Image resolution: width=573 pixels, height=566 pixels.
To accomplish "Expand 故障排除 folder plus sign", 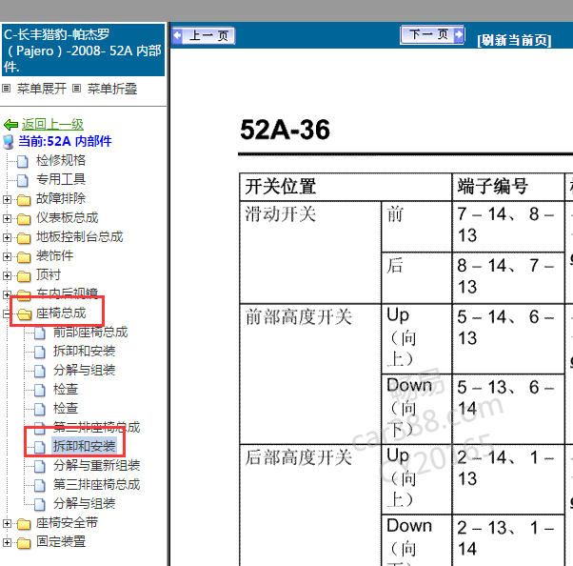I will (x=7, y=199).
